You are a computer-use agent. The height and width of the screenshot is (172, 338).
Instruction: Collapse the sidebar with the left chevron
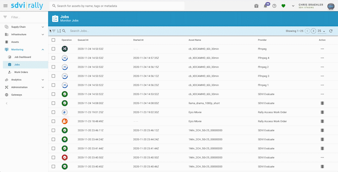tap(7, 104)
